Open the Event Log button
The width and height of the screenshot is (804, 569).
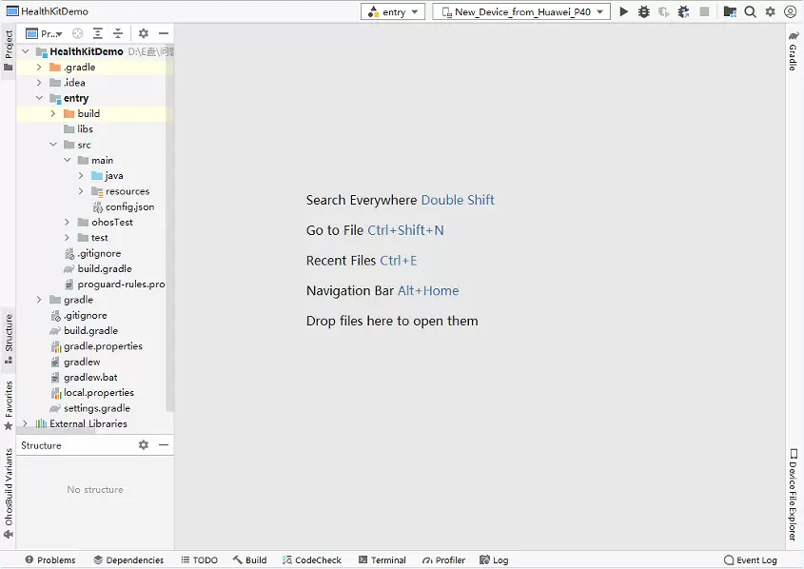(x=751, y=560)
